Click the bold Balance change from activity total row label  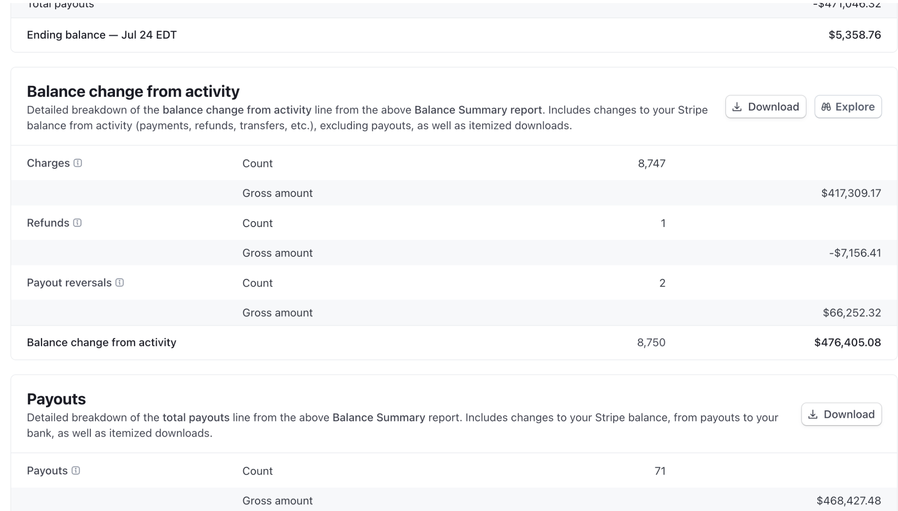coord(101,343)
